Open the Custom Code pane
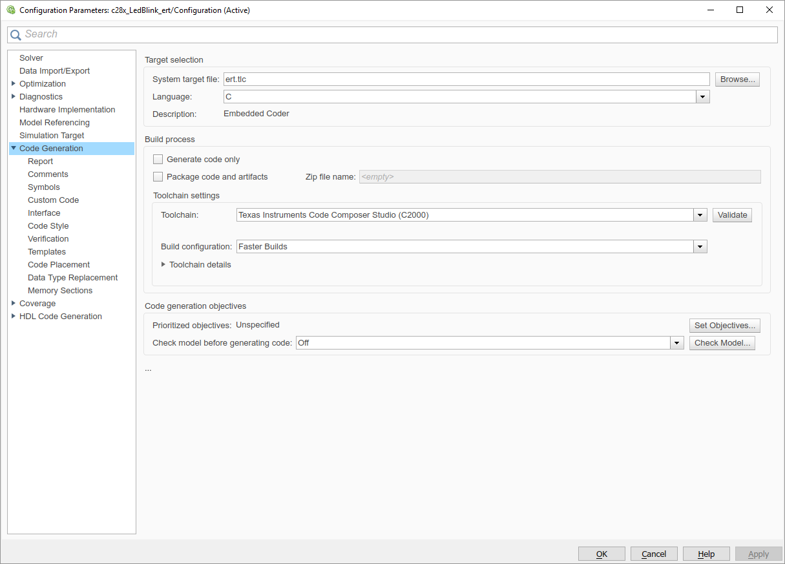 tap(53, 200)
